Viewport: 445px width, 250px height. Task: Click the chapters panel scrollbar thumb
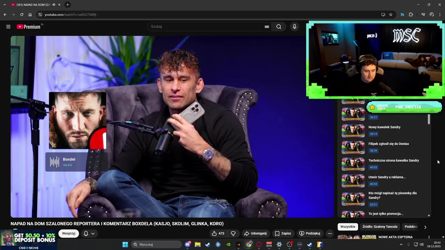pyautogui.click(x=429, y=118)
